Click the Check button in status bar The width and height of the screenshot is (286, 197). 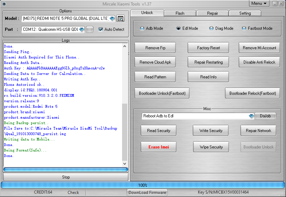click(x=73, y=193)
